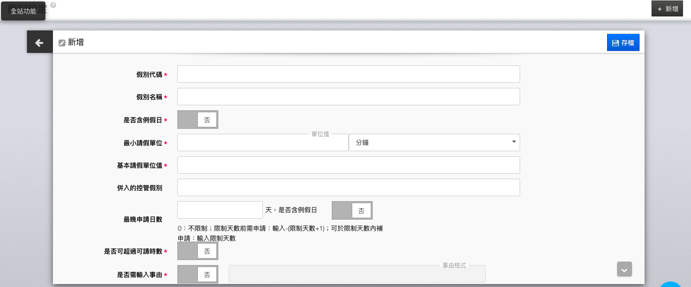Click the 最晚申請日數 days input
691x287 pixels.
[x=220, y=210]
